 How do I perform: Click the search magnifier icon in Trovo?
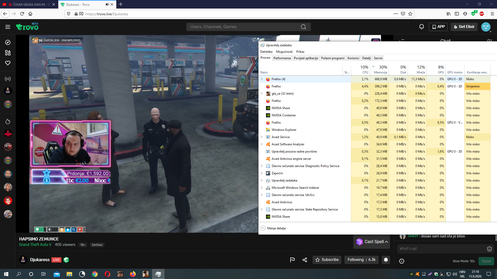(x=303, y=27)
